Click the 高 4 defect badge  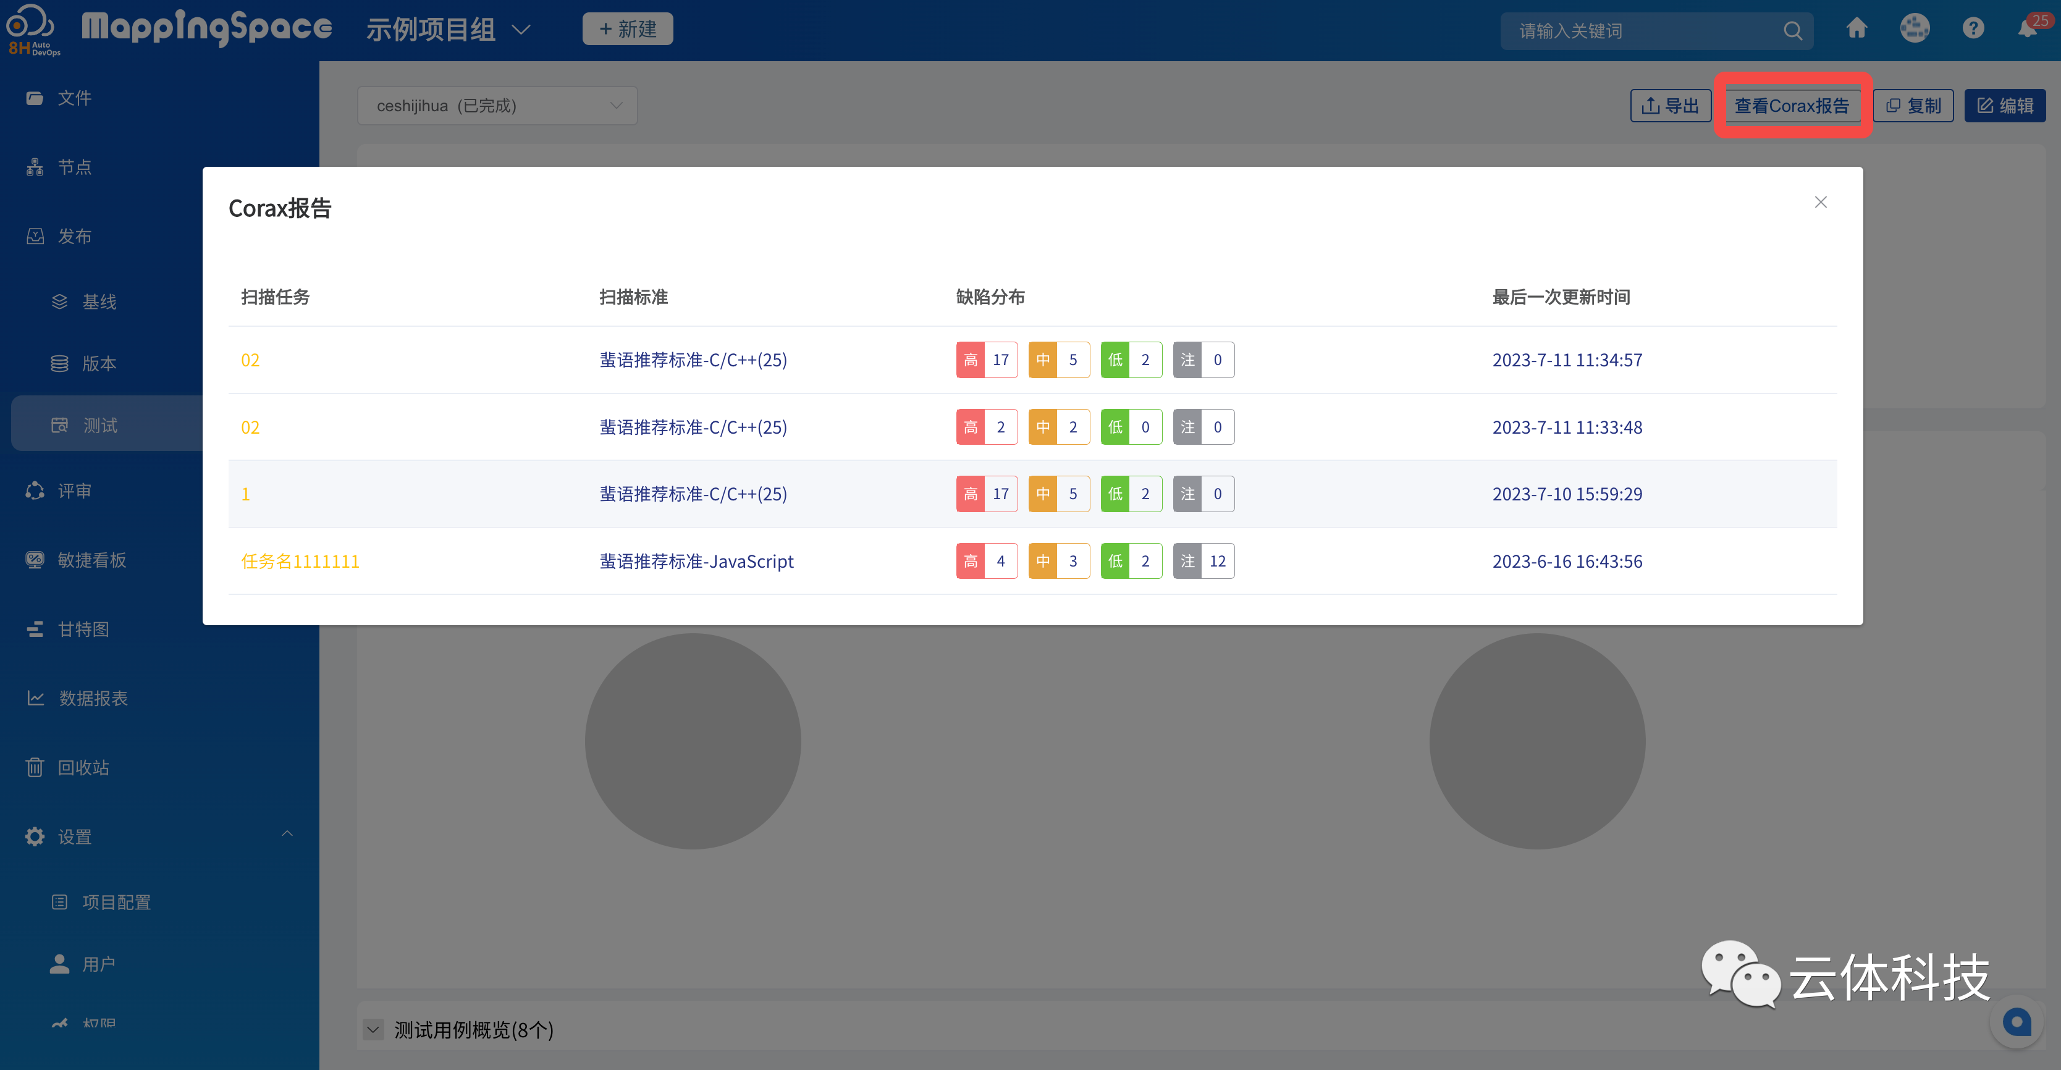click(987, 561)
